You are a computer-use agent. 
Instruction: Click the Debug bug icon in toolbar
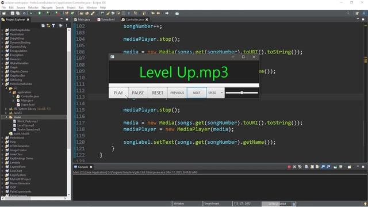click(x=31, y=13)
